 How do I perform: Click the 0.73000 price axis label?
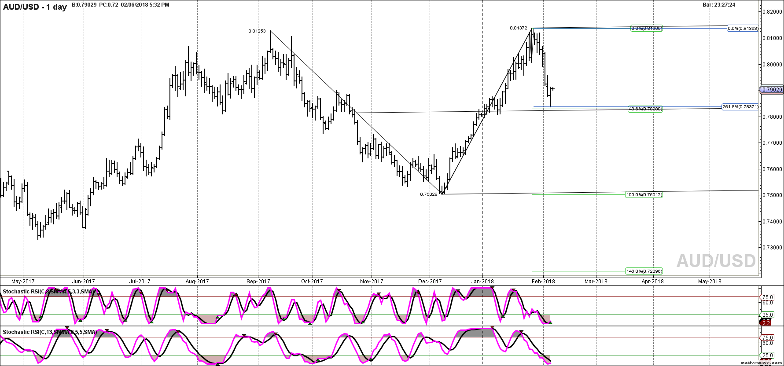773,248
